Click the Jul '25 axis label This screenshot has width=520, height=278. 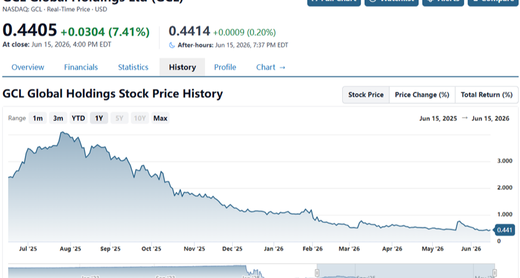click(28, 249)
